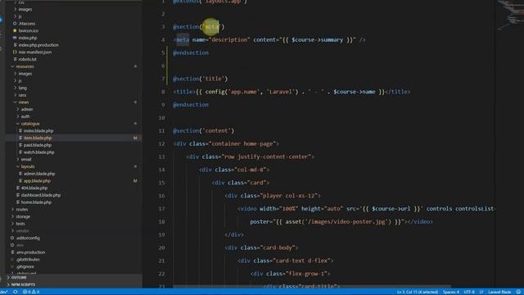Expand the OUTLINE panel section

pos(19,278)
